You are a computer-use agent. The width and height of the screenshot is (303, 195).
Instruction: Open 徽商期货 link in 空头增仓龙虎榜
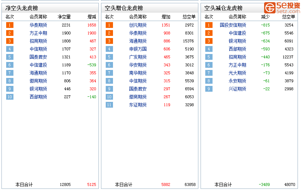[138, 97]
